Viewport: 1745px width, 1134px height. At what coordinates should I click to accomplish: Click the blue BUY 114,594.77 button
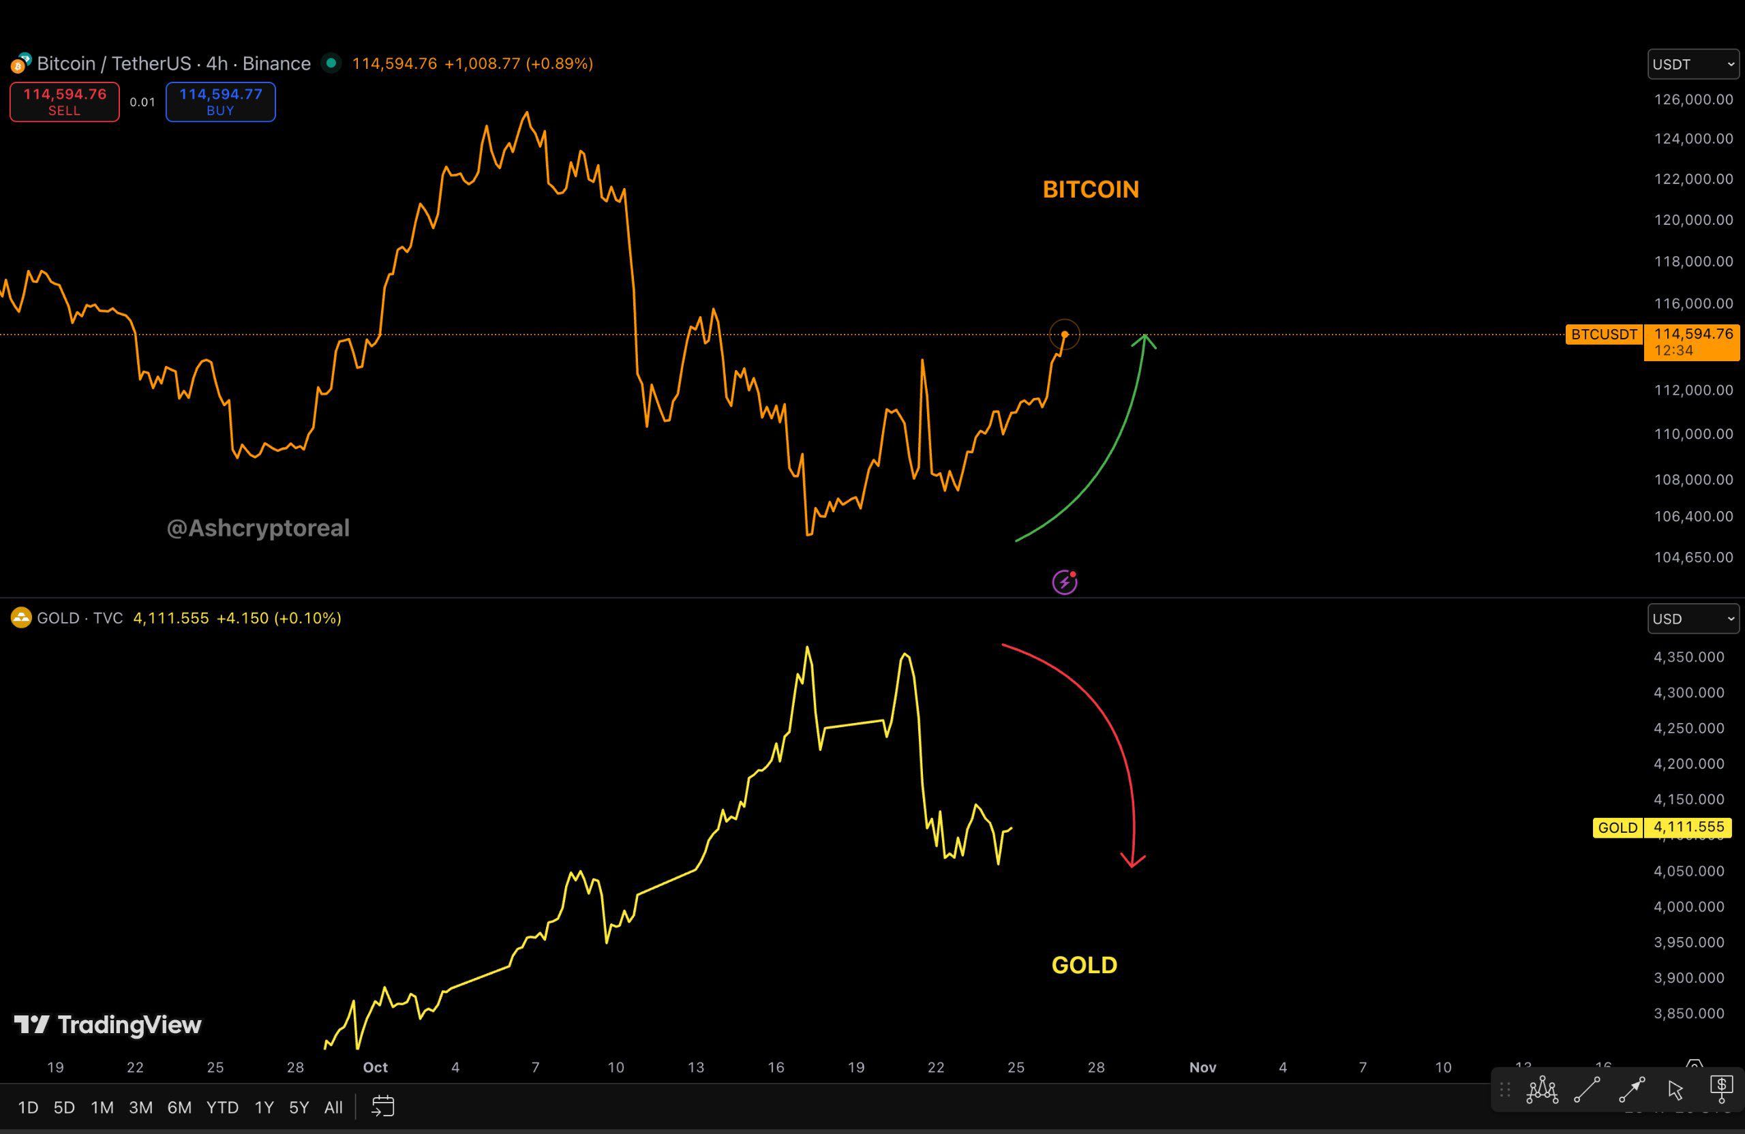click(x=221, y=102)
